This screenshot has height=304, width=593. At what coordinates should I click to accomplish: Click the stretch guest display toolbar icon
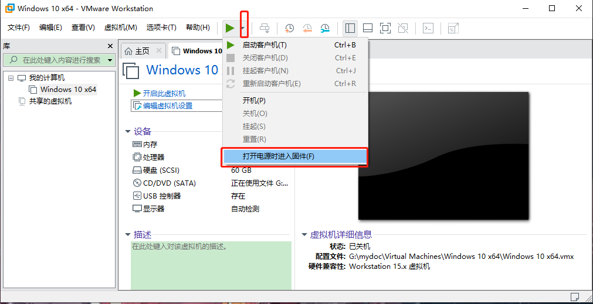[x=453, y=28]
